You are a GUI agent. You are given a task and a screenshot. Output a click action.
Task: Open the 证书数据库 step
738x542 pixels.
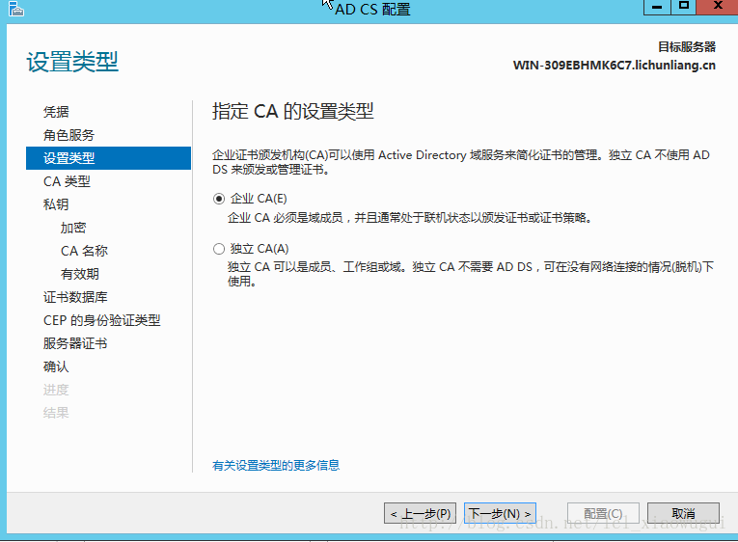tap(75, 297)
